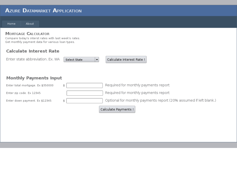Click the Mortgage Calculator heading
The image size is (237, 178).
pos(27,34)
